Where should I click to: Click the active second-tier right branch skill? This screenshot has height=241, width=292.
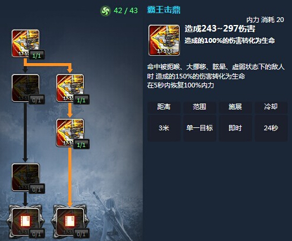[x=70, y=133]
